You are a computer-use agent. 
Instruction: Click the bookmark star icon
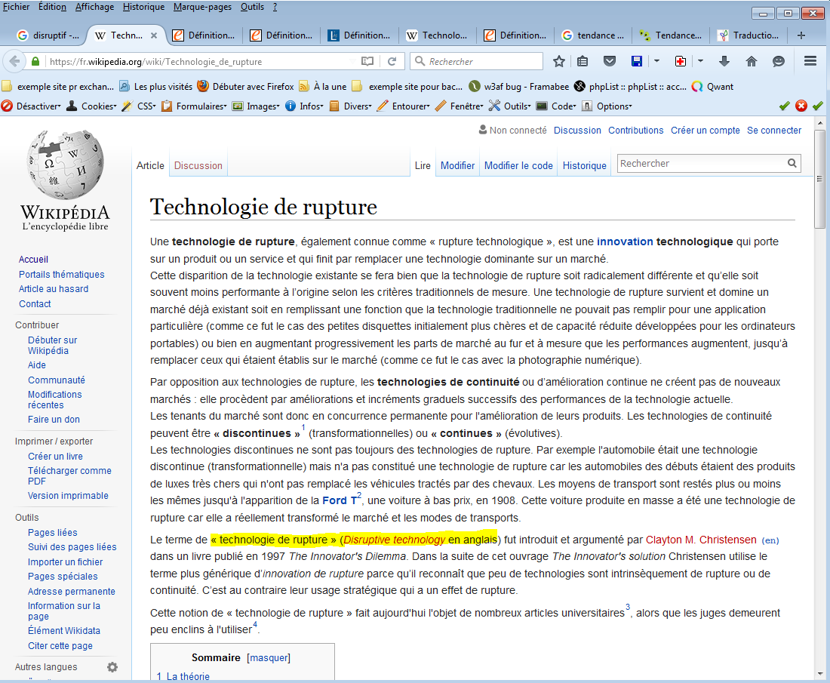(x=559, y=61)
